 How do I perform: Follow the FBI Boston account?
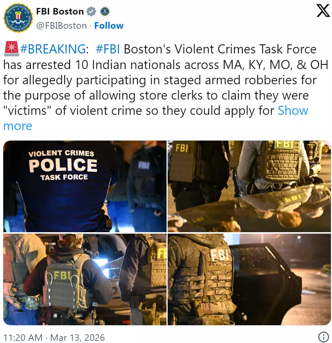[x=109, y=26]
